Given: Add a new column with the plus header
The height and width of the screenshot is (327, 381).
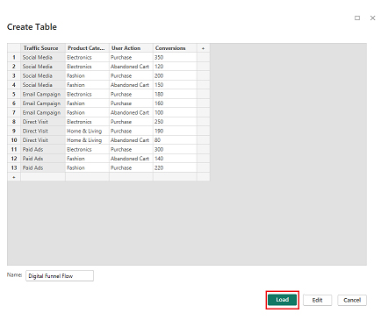Looking at the screenshot, I should 203,48.
